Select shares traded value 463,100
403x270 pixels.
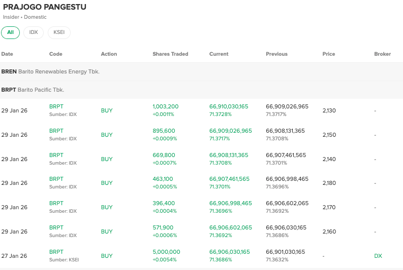click(x=163, y=179)
